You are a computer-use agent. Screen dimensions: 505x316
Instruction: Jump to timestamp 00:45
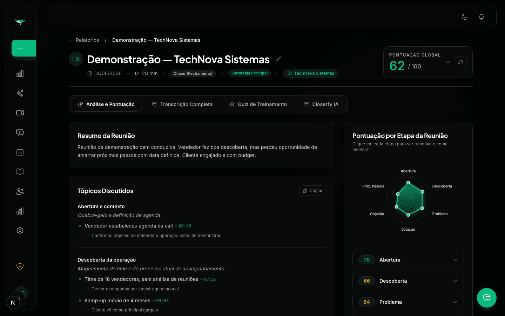(183, 226)
